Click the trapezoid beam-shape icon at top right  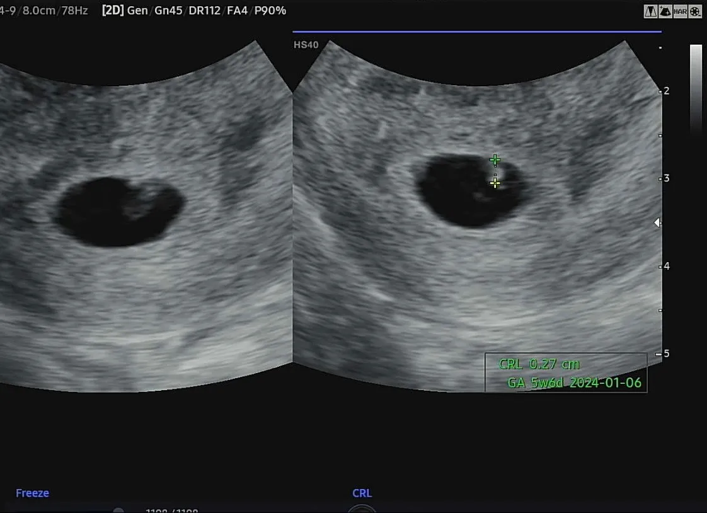tap(650, 12)
